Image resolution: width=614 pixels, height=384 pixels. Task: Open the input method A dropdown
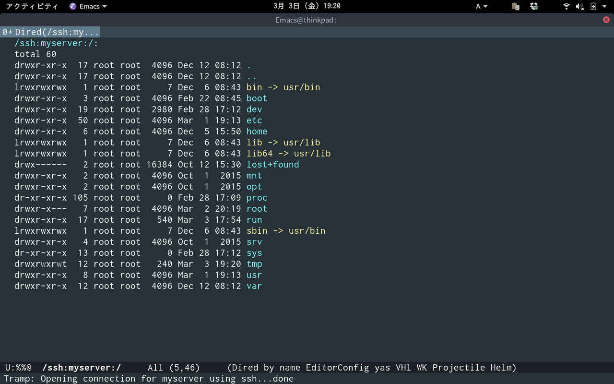tap(482, 6)
